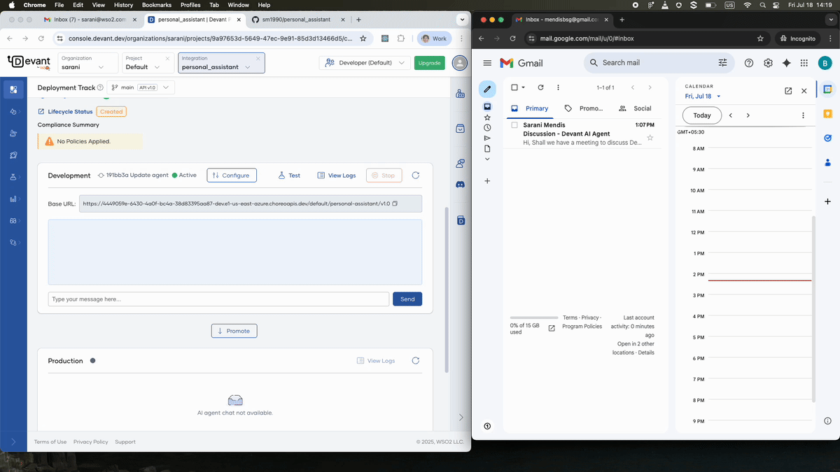Viewport: 840px width, 472px height.
Task: Open the Gemini sparkle icon in Gmail
Action: tap(787, 63)
